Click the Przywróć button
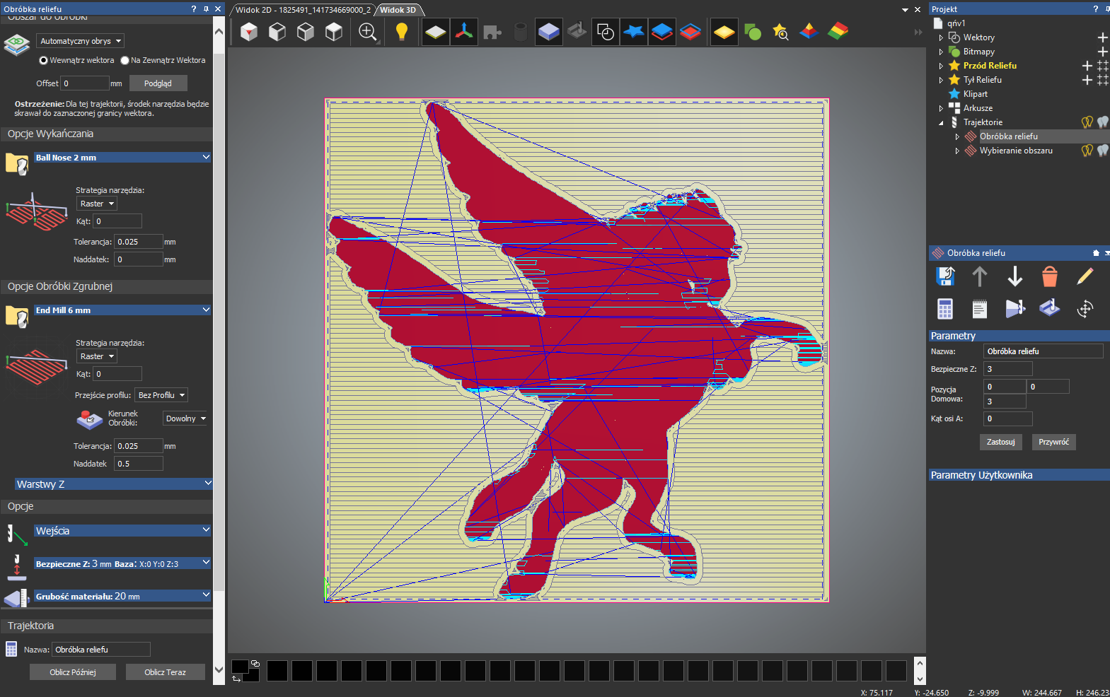The width and height of the screenshot is (1110, 697). (1054, 442)
